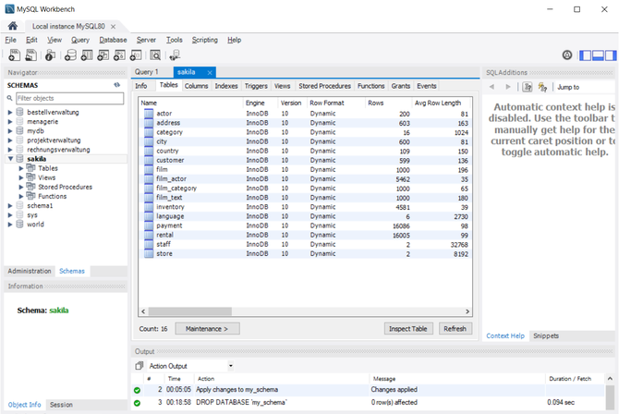Expand the menagerie schema

click(x=10, y=122)
